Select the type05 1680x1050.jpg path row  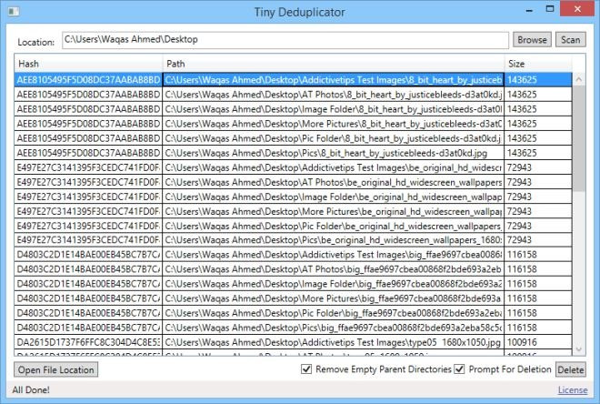(x=334, y=342)
